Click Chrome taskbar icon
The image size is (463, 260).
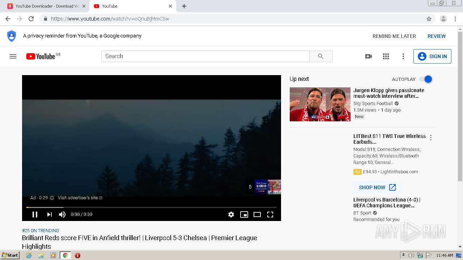pos(65,255)
